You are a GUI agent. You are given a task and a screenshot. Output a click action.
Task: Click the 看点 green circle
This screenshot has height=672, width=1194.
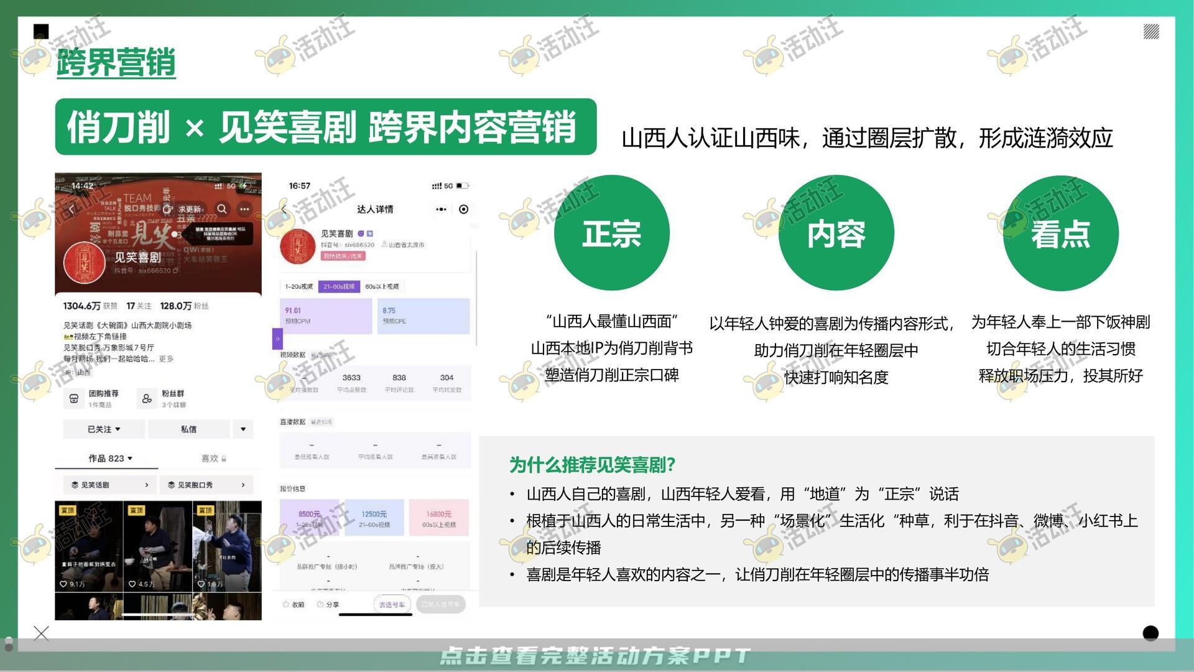(1060, 233)
